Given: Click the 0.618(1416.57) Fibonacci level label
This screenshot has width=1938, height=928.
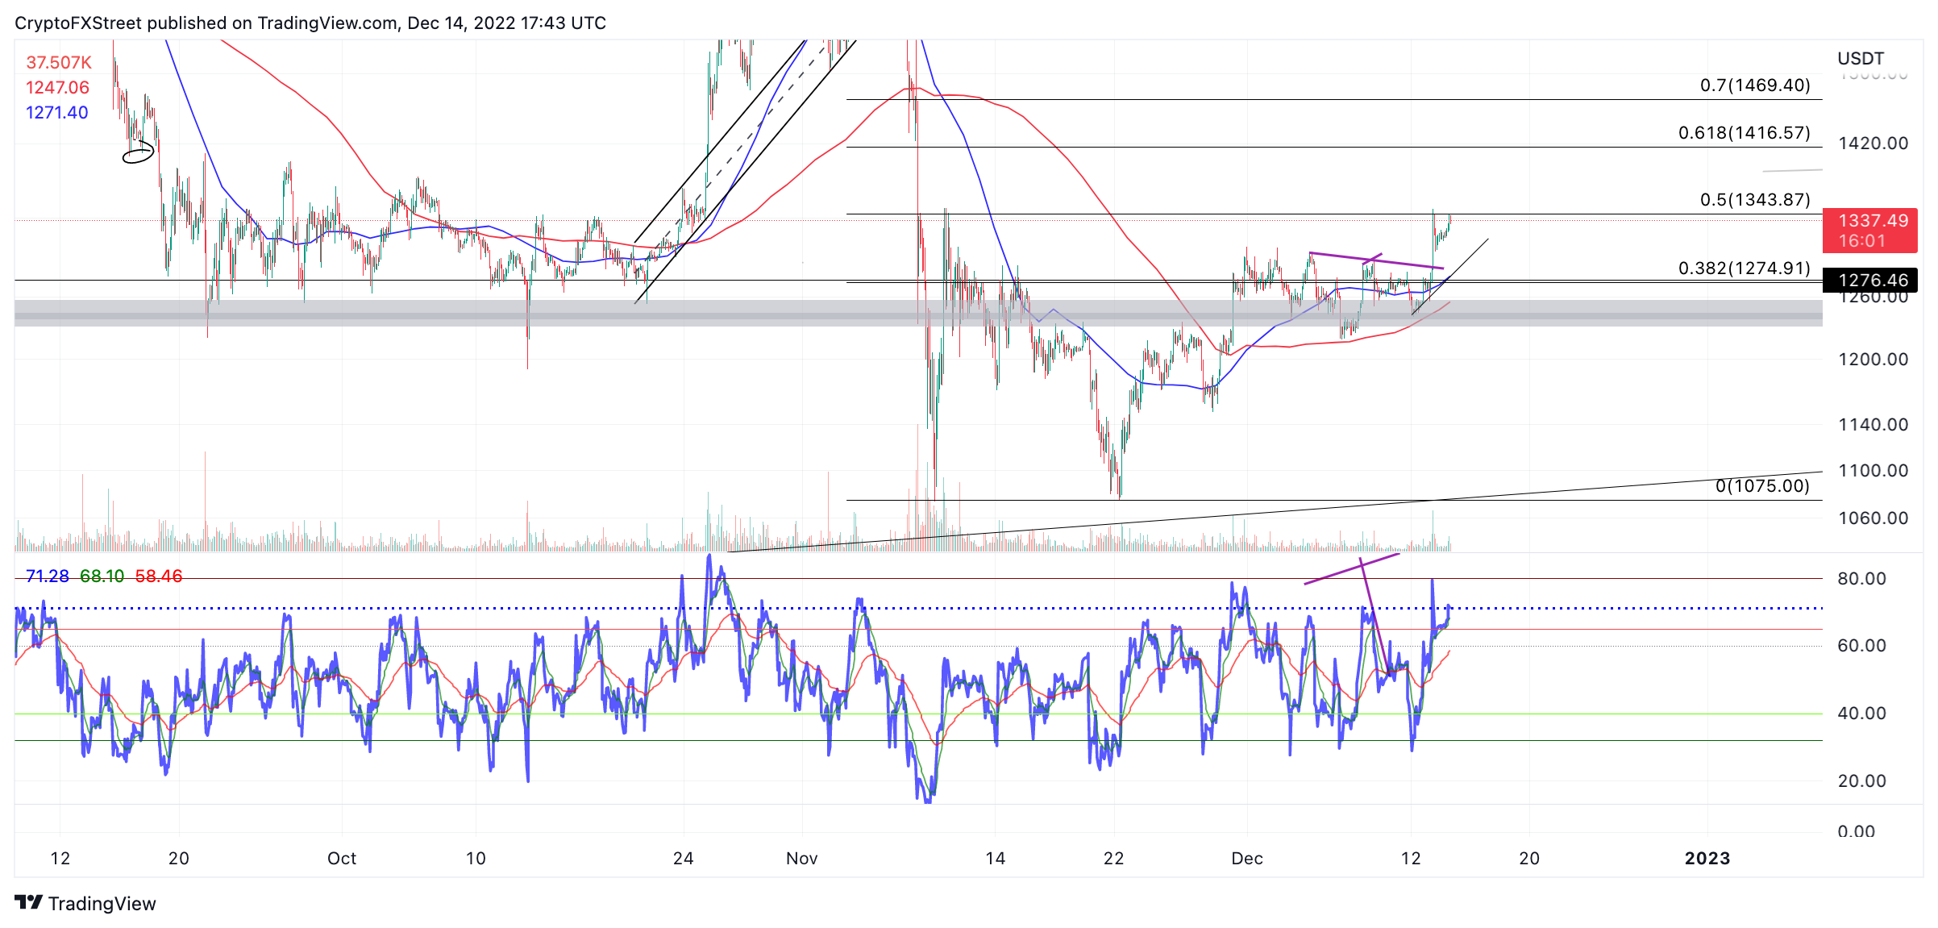Looking at the screenshot, I should click(1744, 133).
